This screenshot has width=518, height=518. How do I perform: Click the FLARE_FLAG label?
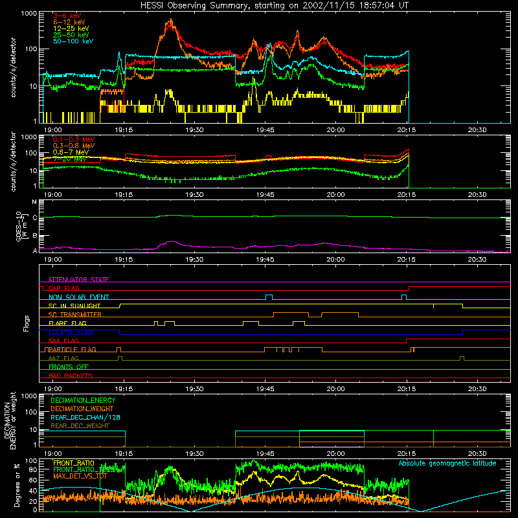[67, 323]
